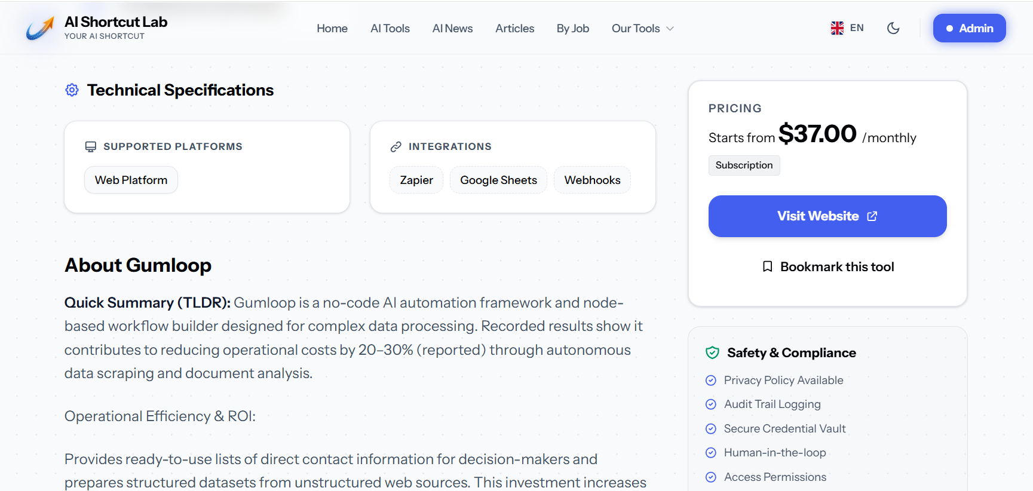Select Bookmark this tool text

coord(837,266)
